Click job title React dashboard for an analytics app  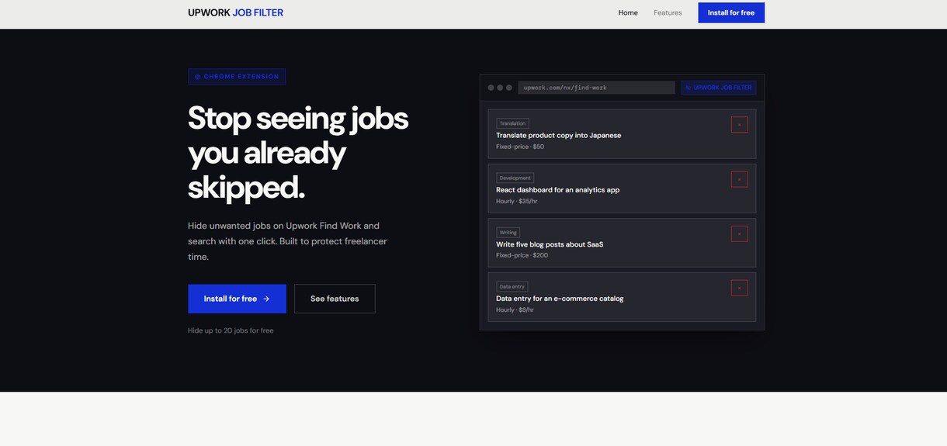pos(558,190)
